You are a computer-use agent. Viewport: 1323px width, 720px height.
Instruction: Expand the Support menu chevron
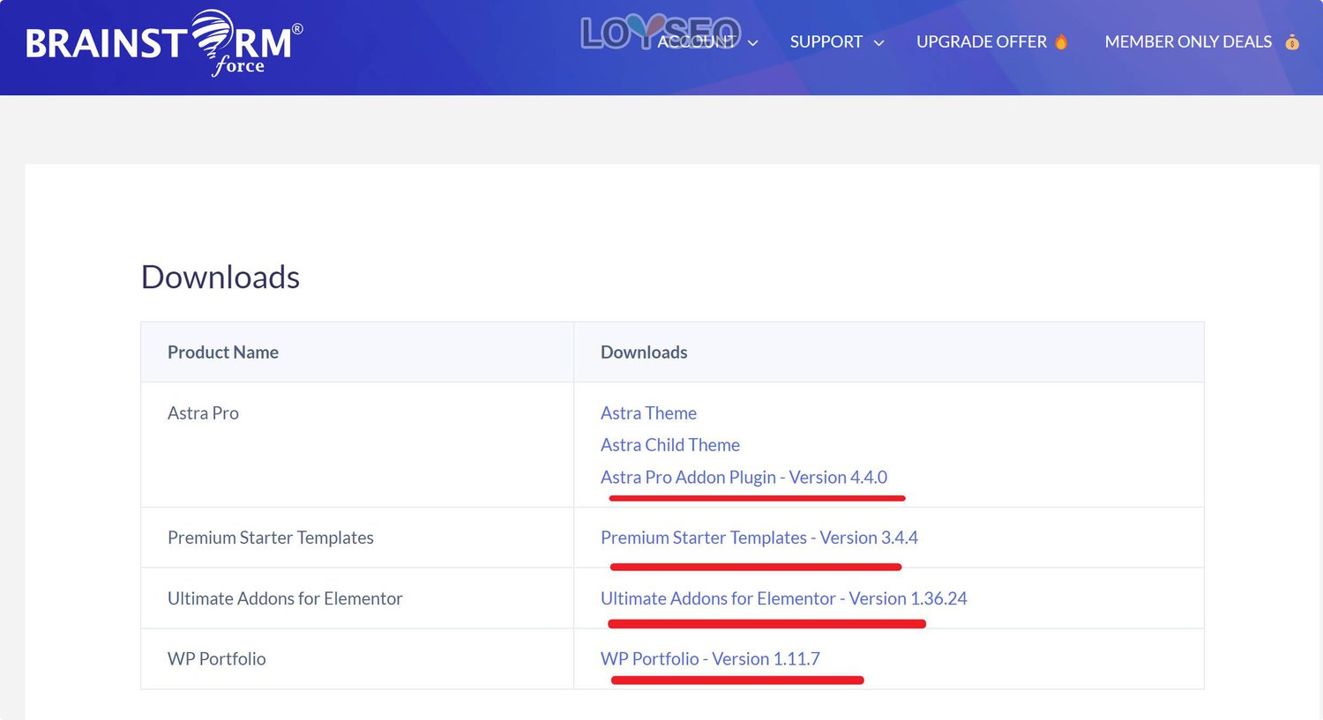point(878,42)
